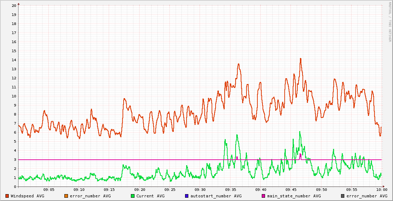
Task: Click the value 10 on the y-axis
Action: pyautogui.click(x=14, y=96)
